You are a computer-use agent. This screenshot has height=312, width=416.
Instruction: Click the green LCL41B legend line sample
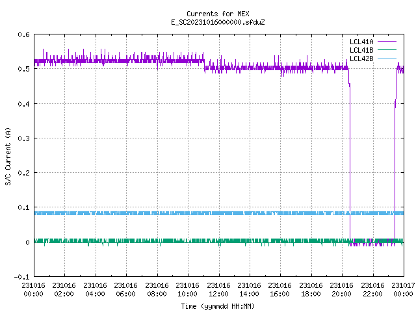pyautogui.click(x=387, y=49)
